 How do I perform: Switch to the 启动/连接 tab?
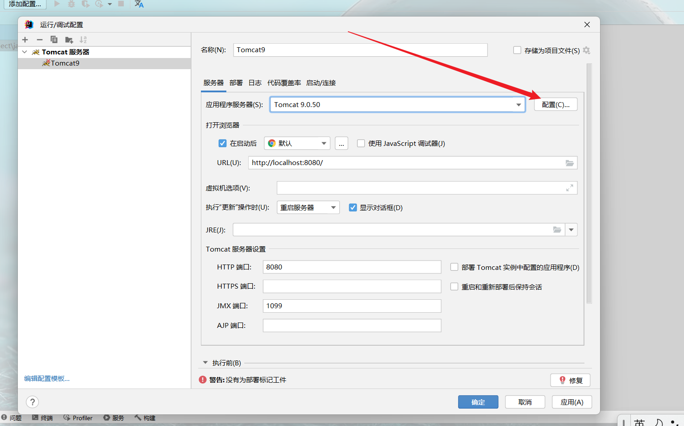(x=321, y=83)
